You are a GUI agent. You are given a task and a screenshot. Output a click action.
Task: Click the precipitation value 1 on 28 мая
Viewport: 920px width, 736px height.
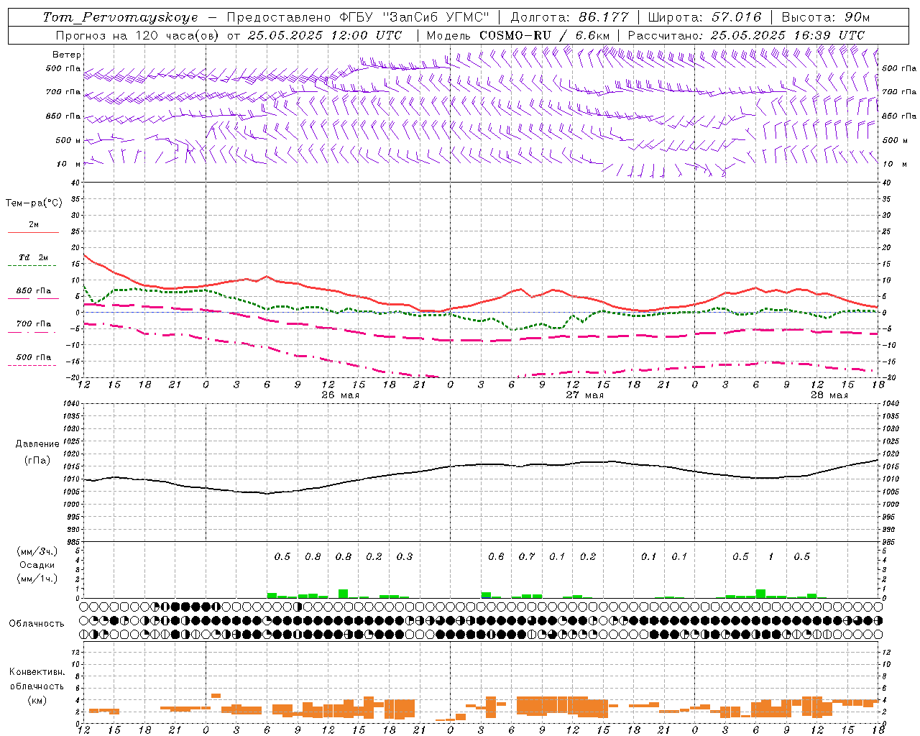771,556
